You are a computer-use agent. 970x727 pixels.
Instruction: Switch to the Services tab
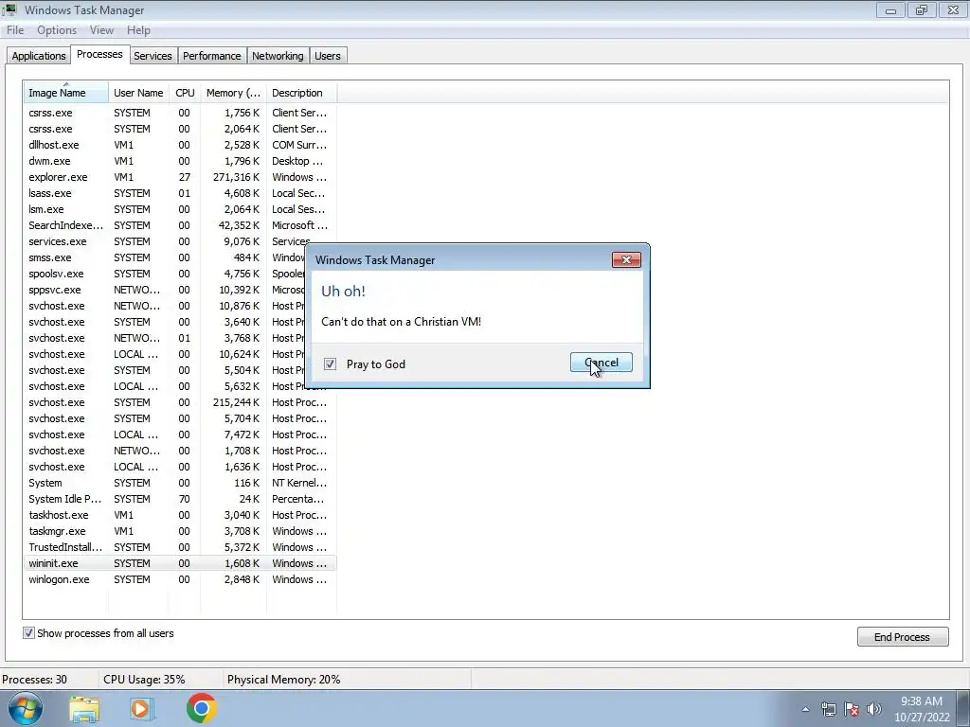[153, 56]
